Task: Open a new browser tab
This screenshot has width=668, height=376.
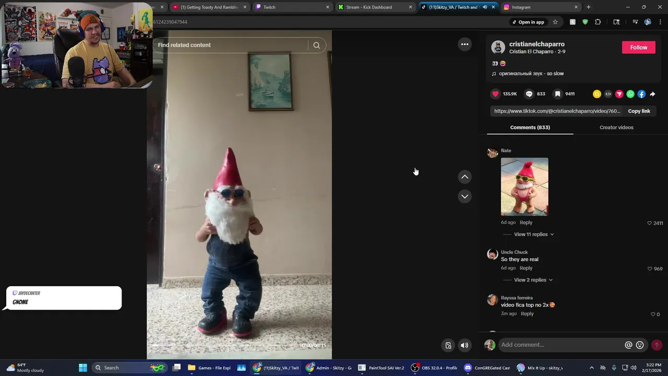Action: 588,7
